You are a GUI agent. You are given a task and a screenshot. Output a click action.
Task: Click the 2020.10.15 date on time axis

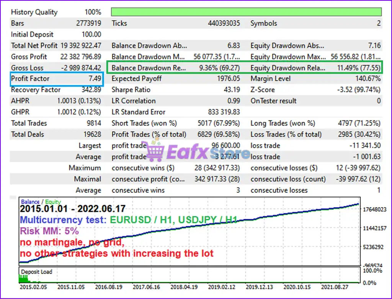coord(297,287)
